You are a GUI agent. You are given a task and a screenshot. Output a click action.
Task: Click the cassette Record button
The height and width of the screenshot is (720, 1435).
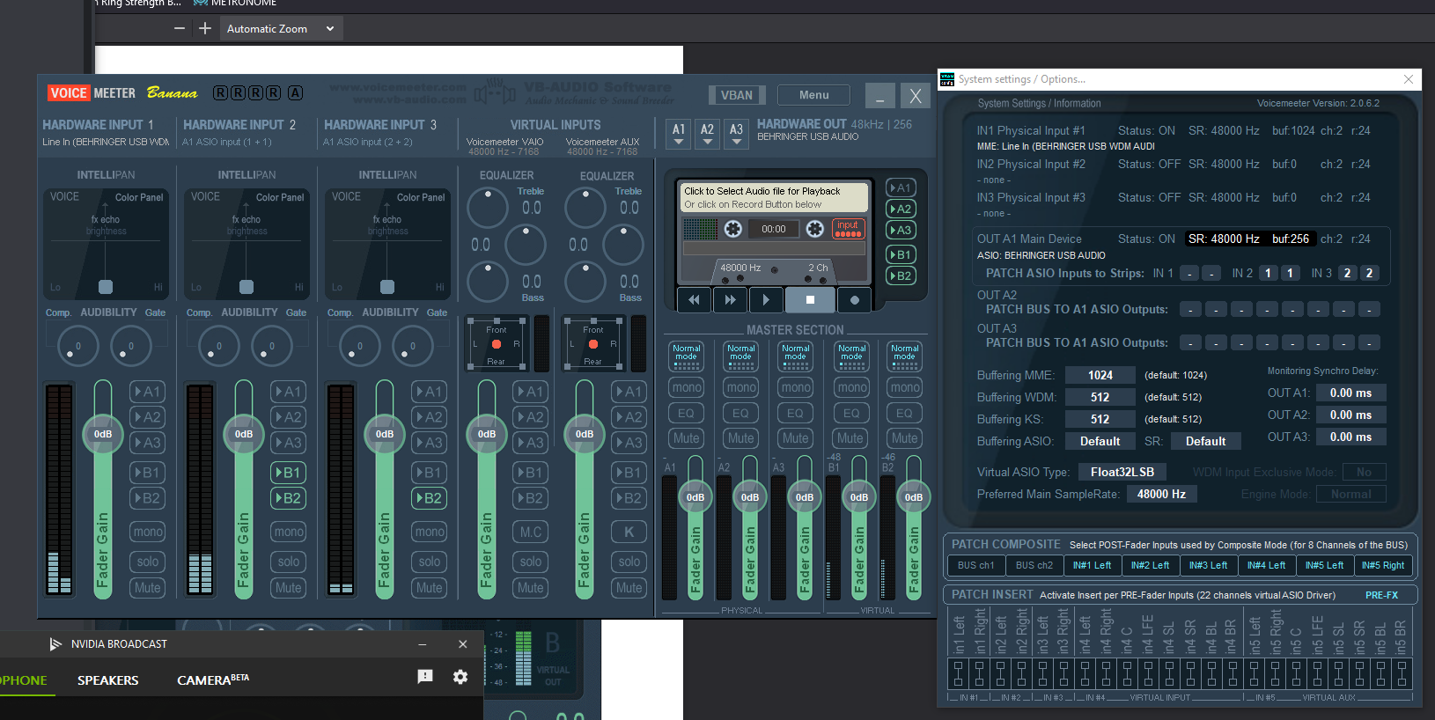point(854,300)
